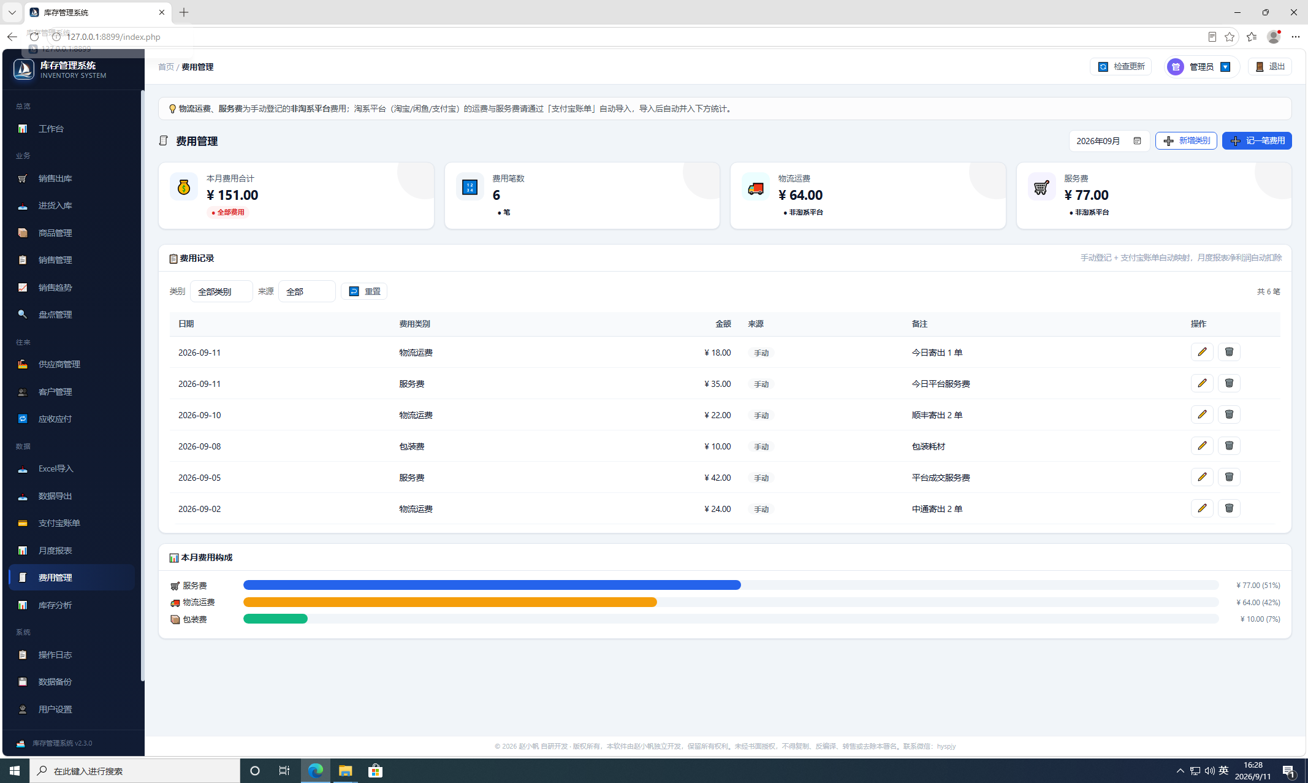This screenshot has height=783, width=1308.
Task: Navigate to 月度报表 in the sidebar
Action: click(x=72, y=551)
